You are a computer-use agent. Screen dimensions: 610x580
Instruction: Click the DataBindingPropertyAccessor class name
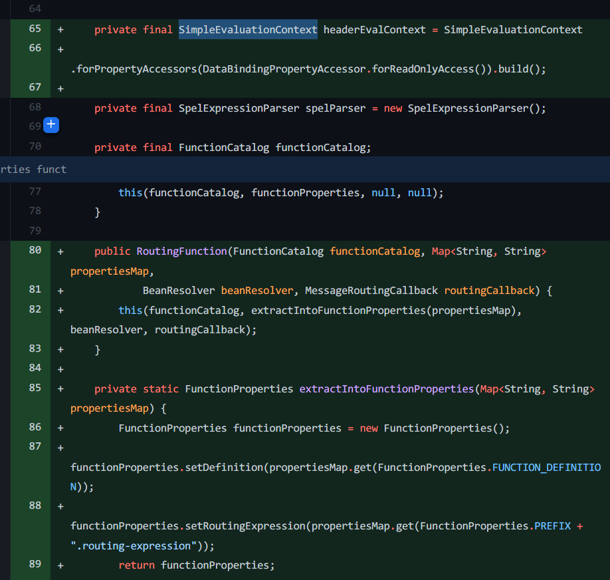point(284,69)
